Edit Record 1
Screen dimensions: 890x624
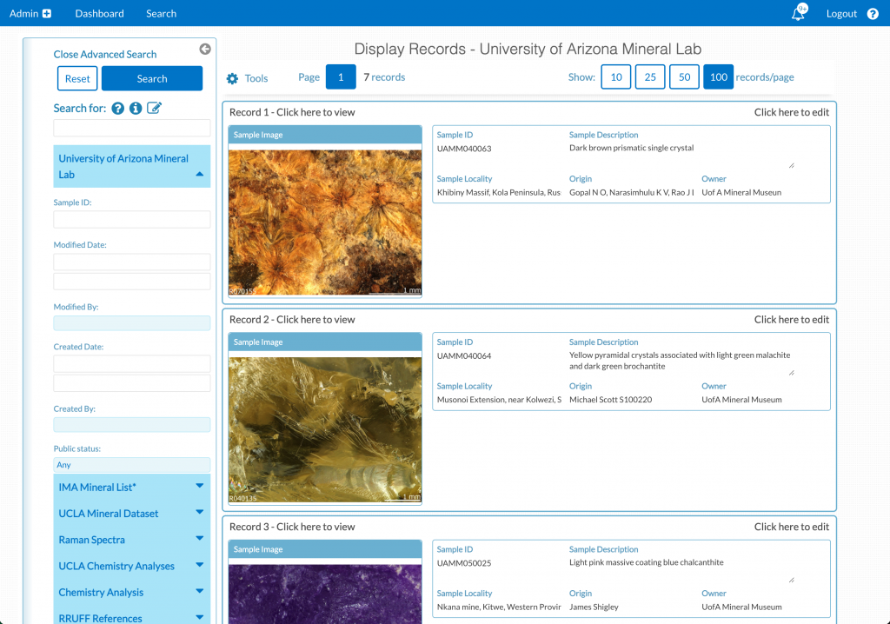[791, 112]
